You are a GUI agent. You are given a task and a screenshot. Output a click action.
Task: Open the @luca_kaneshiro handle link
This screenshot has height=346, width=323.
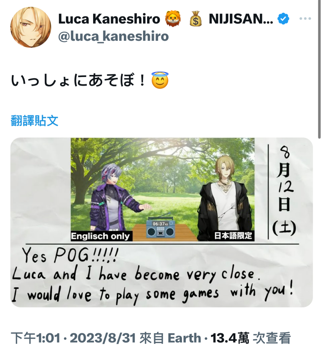pyautogui.click(x=113, y=36)
